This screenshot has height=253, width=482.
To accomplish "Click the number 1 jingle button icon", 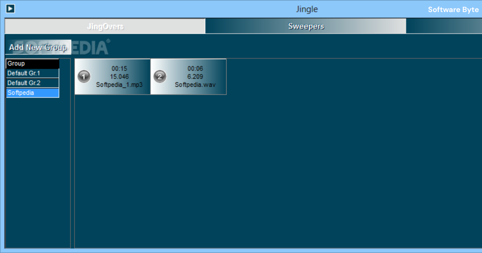I will [84, 76].
